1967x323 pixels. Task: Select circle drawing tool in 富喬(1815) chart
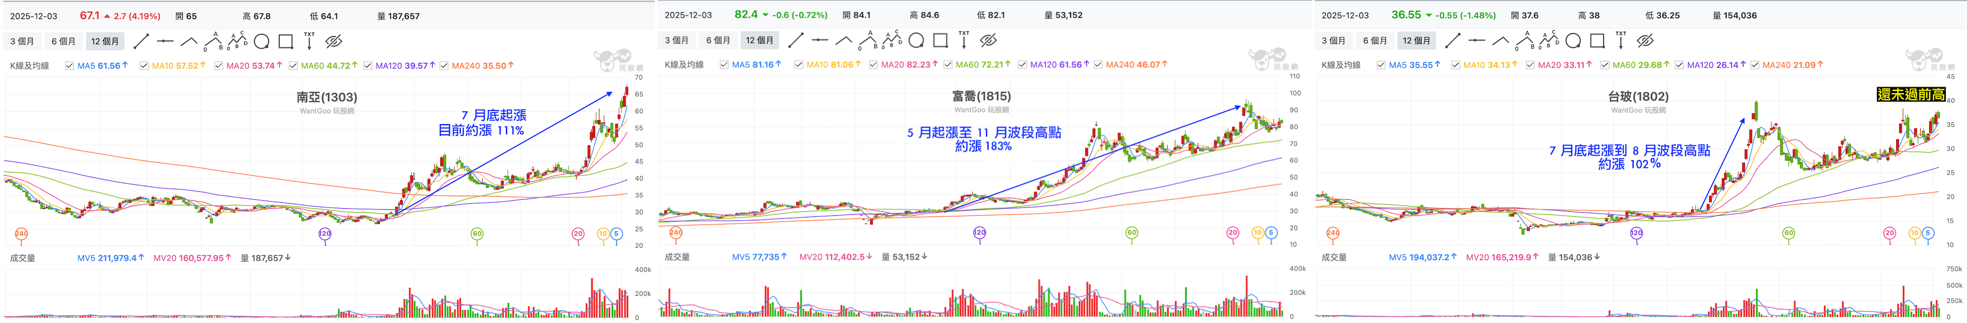pos(917,40)
